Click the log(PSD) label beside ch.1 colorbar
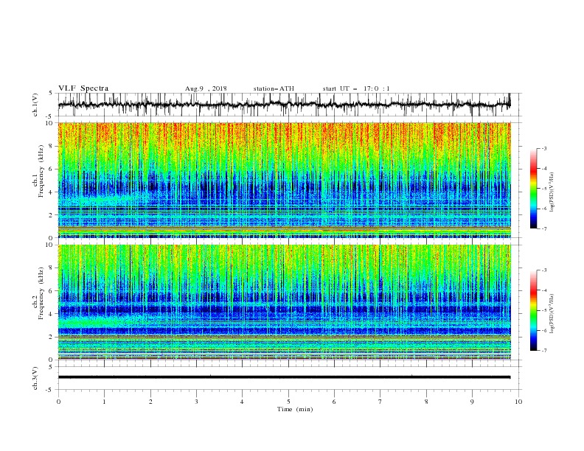Image resolution: width=584 pixels, height=451 pixels. click(552, 192)
